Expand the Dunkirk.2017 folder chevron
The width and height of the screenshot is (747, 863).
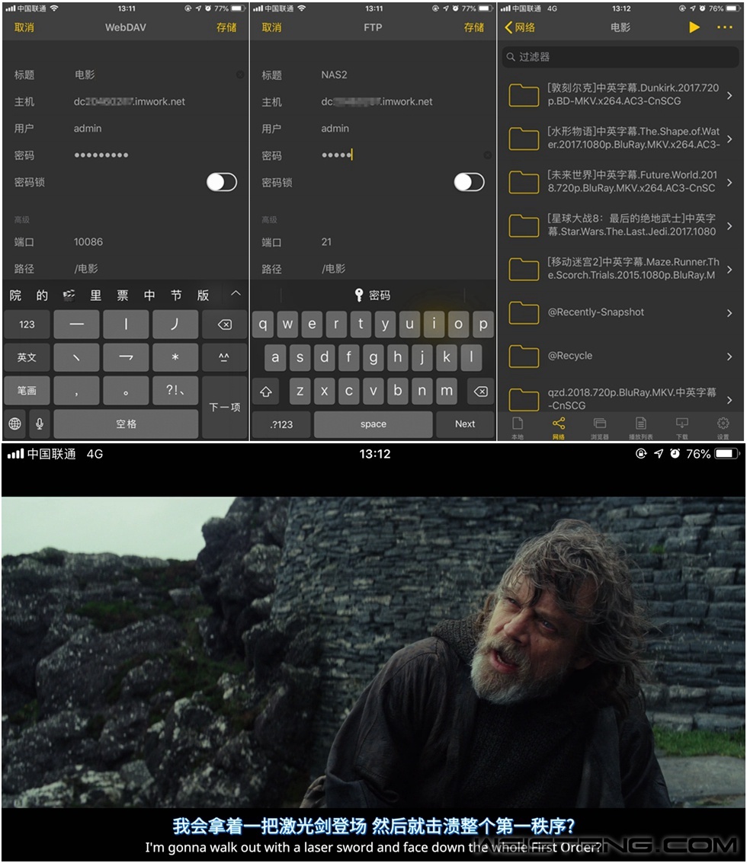729,95
